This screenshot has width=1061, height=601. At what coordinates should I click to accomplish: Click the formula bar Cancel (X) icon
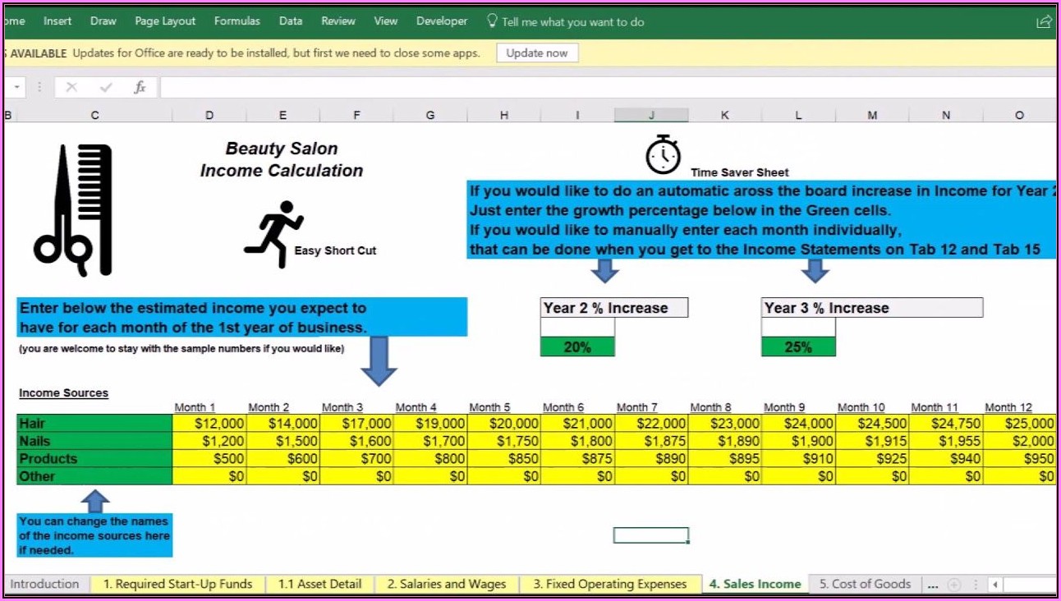[71, 87]
